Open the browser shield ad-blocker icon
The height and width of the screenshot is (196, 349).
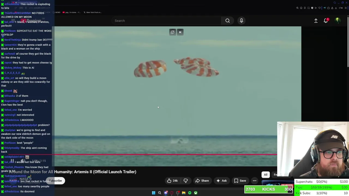pos(312,8)
